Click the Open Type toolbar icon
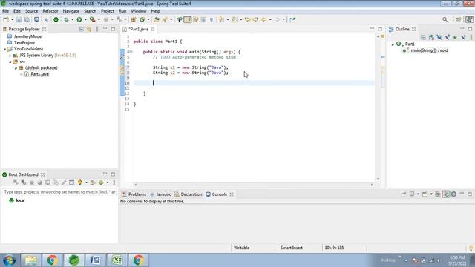475x267 pixels. [x=157, y=20]
